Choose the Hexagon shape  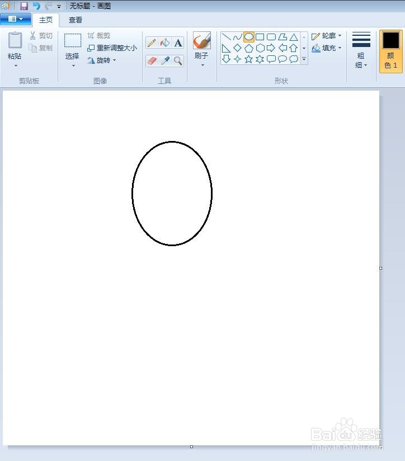[x=260, y=48]
